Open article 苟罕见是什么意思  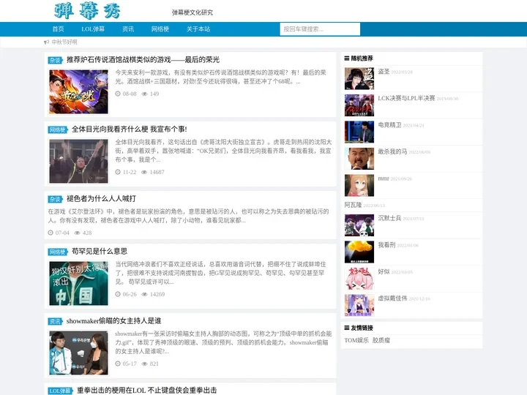pyautogui.click(x=100, y=251)
